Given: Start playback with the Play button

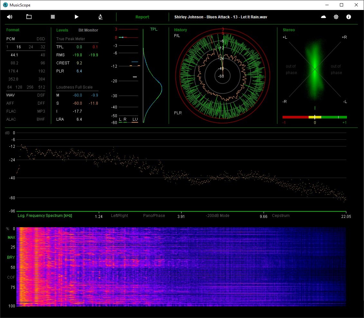Looking at the screenshot, I should coord(76,17).
